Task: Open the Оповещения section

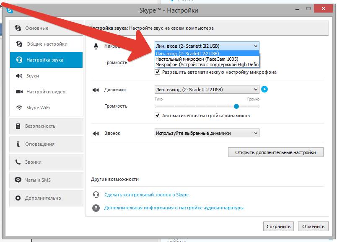Action: pos(46,144)
